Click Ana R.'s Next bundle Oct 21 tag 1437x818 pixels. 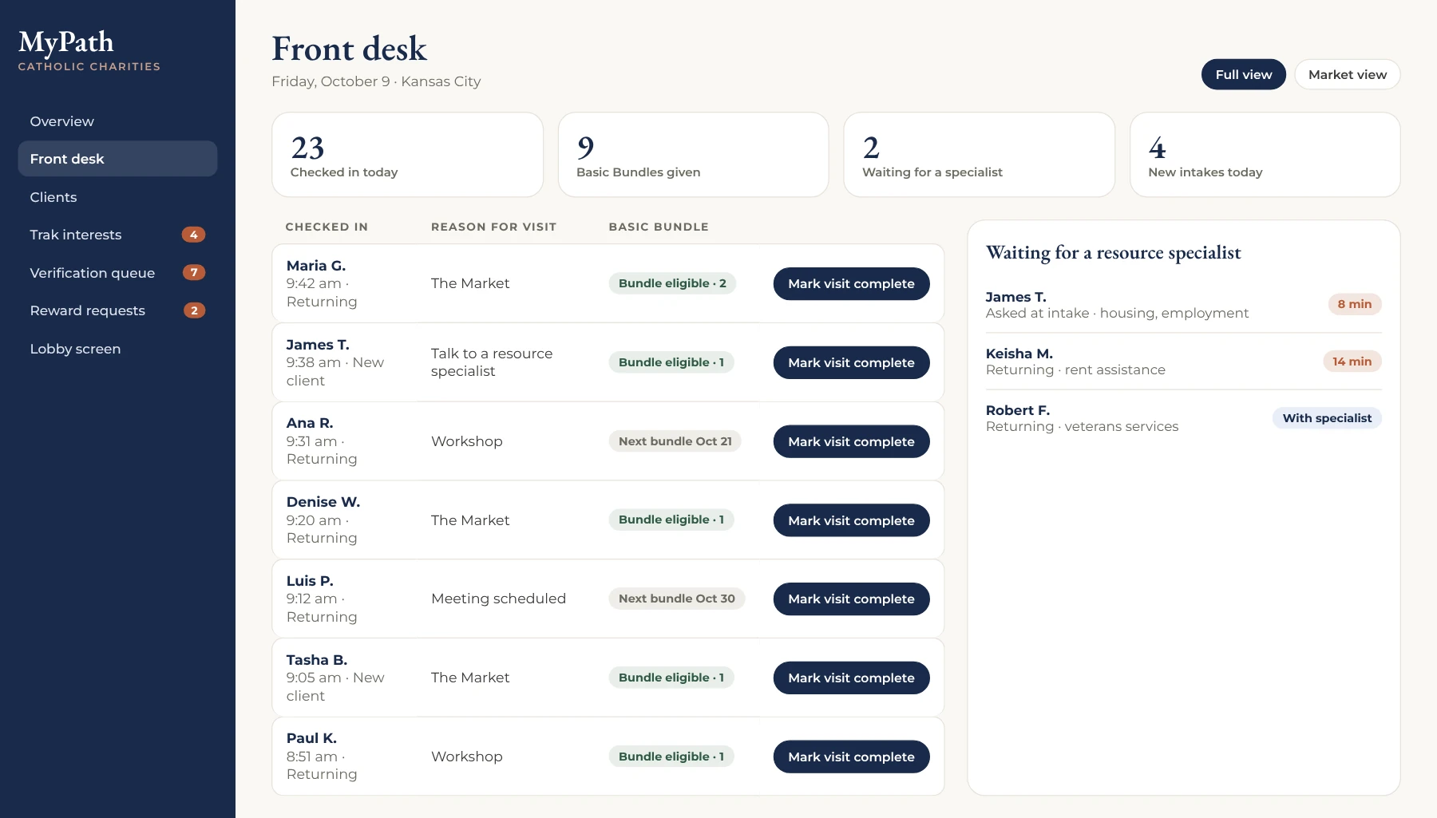tap(675, 441)
